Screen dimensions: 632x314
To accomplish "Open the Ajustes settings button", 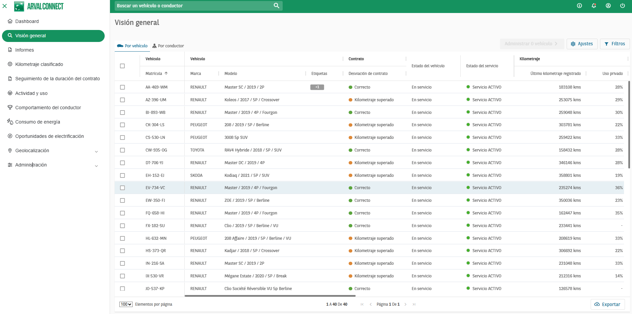I will 582,44.
